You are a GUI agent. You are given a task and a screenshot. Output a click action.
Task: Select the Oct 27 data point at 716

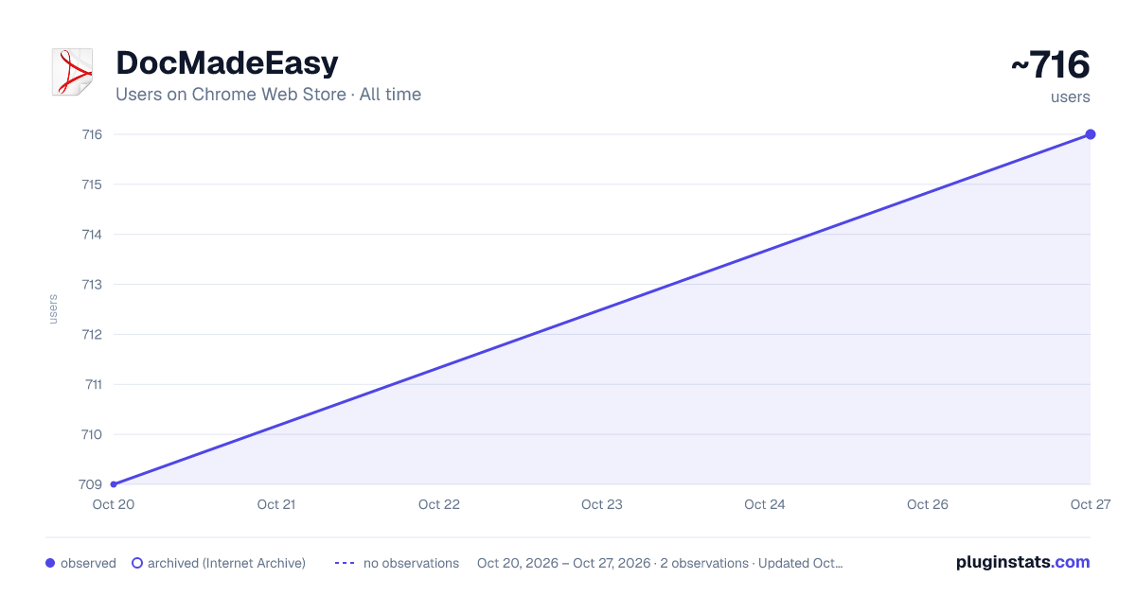click(x=1091, y=134)
